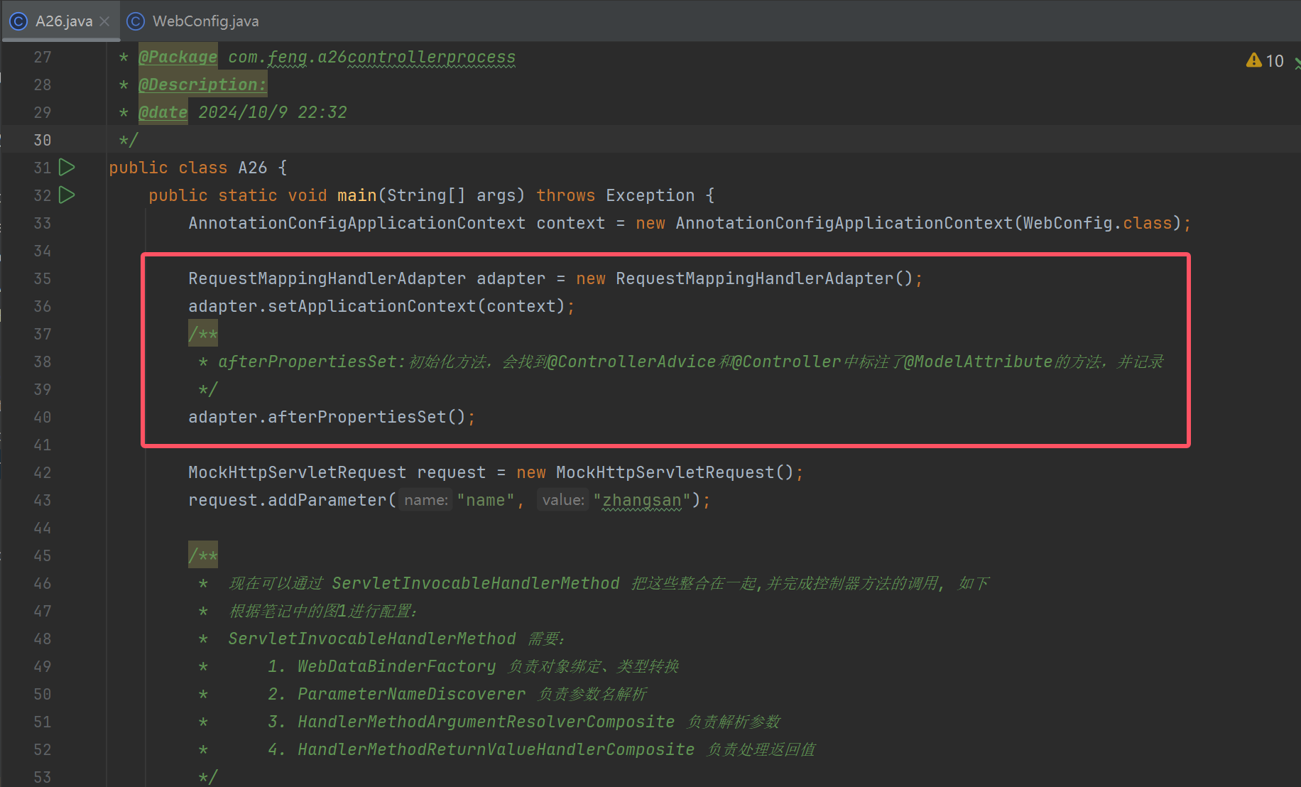Click line number 35 in the gutter

43,278
